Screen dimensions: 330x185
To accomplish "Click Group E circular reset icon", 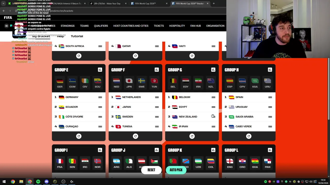I will (79, 136).
